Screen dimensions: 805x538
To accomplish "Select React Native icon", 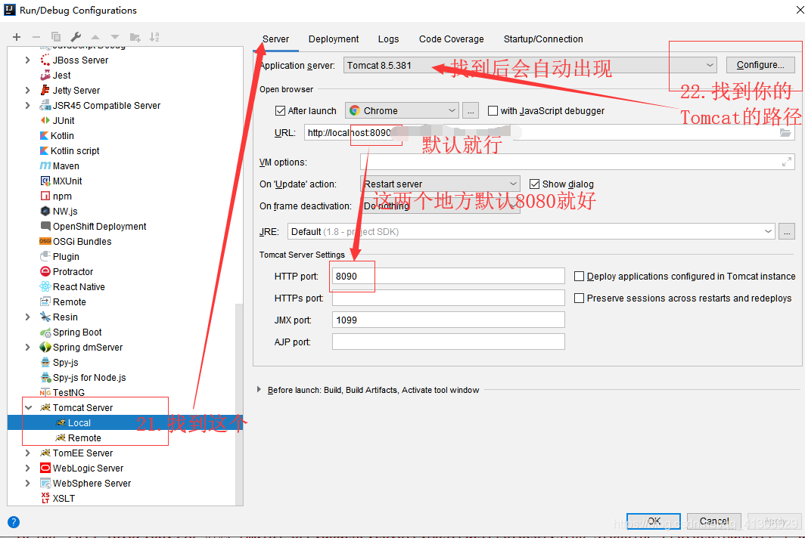I will click(45, 286).
